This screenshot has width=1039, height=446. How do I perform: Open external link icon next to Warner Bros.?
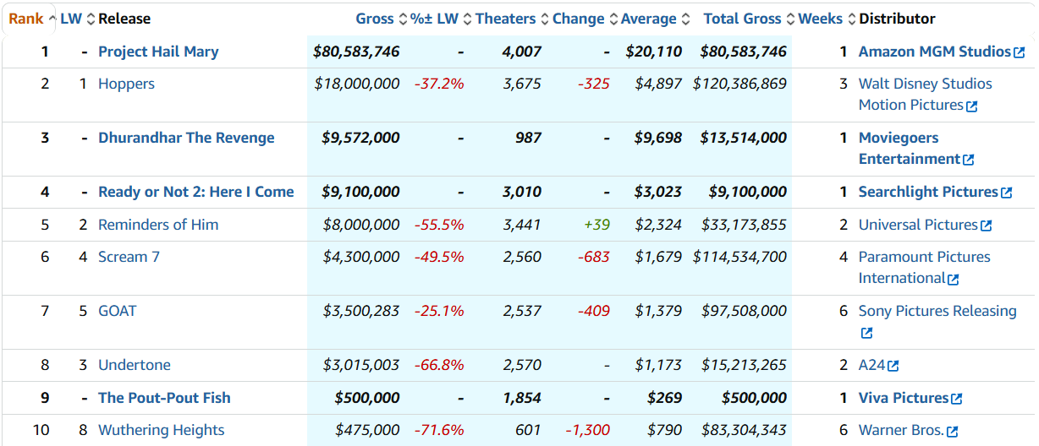pyautogui.click(x=952, y=432)
